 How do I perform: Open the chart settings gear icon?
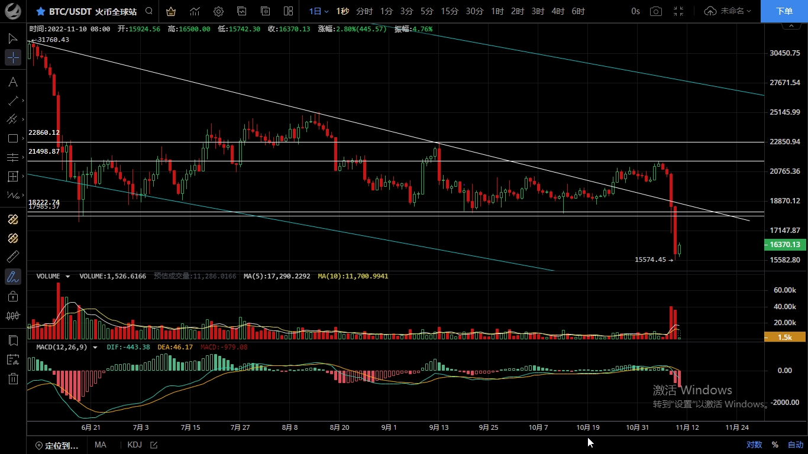point(218,11)
